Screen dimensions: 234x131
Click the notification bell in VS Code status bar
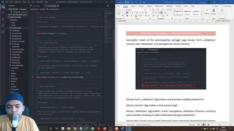click(112, 125)
